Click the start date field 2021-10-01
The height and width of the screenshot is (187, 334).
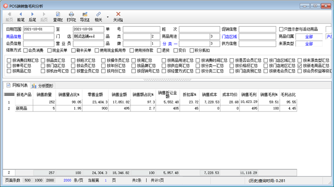click(38, 29)
